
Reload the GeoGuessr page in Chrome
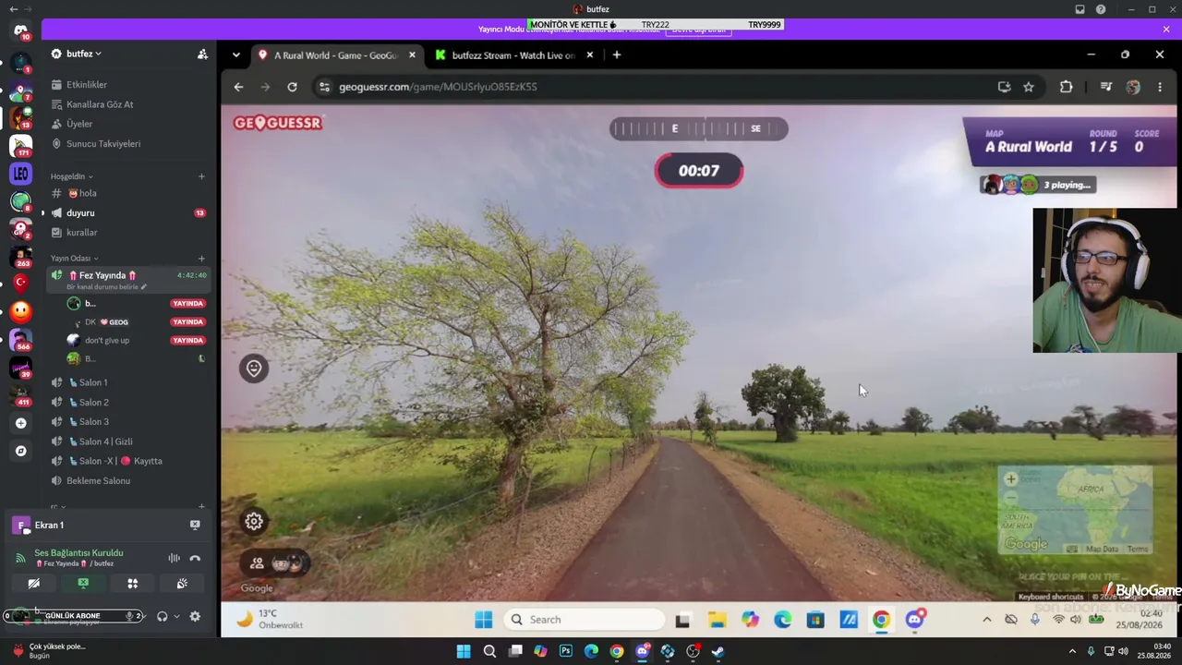click(292, 87)
